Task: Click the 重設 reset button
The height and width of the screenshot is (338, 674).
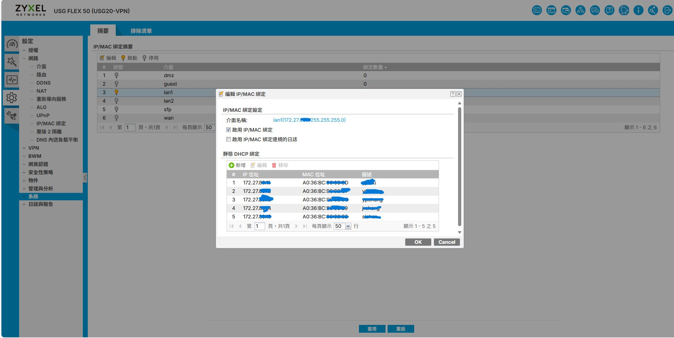Action: coord(401,329)
